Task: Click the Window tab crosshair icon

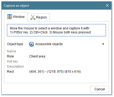Action: [x=10, y=17]
